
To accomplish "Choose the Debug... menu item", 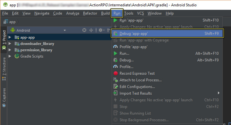I will pos(167,60).
